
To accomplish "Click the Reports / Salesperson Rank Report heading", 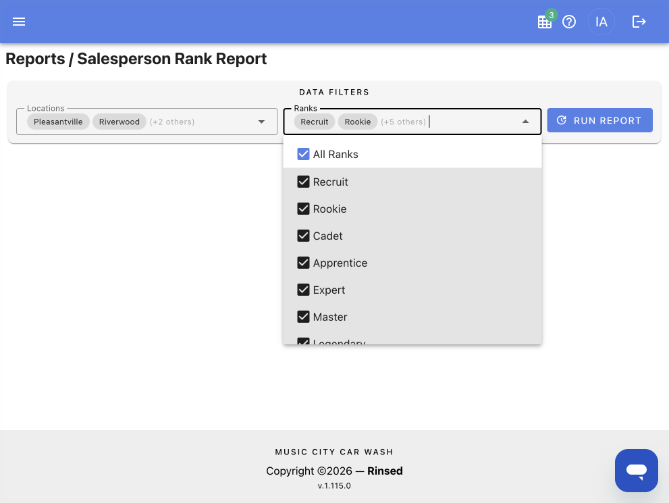I will click(x=136, y=59).
